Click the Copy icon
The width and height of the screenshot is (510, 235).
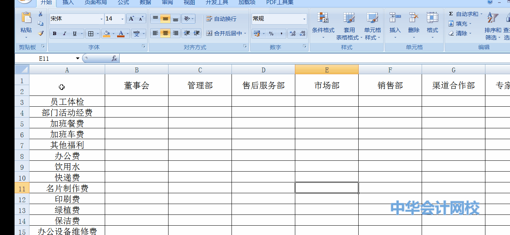point(41,23)
